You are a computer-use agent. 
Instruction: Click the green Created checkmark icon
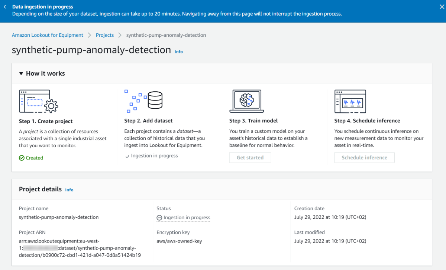pos(22,158)
